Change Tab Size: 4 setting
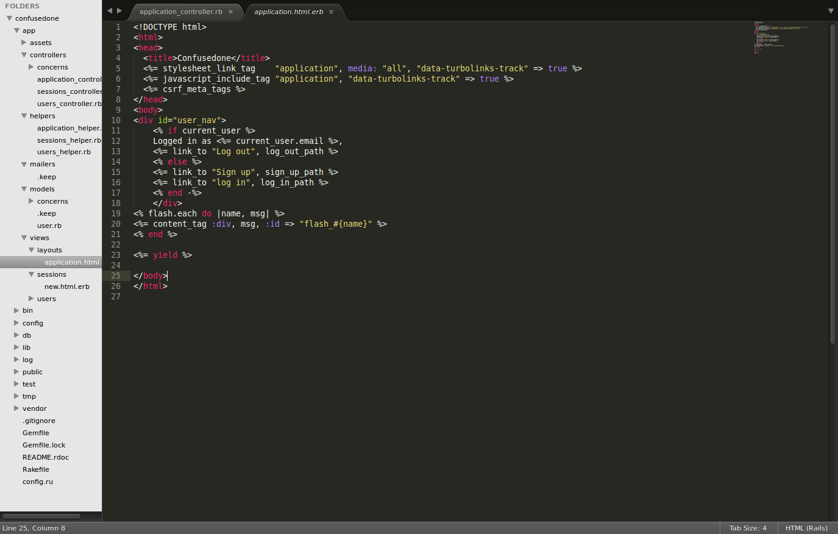838x534 pixels. 748,528
